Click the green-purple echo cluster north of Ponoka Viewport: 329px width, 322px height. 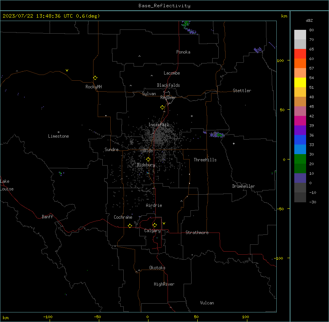[x=189, y=28]
